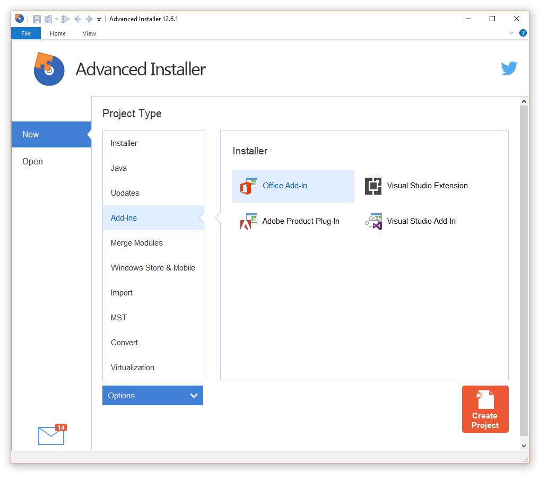Select the Windows Store & Mobile category
This screenshot has width=548, height=480.
coord(153,268)
